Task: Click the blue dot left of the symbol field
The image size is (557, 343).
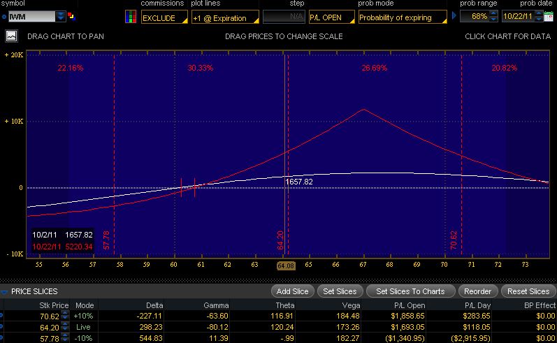Action: tap(4, 17)
